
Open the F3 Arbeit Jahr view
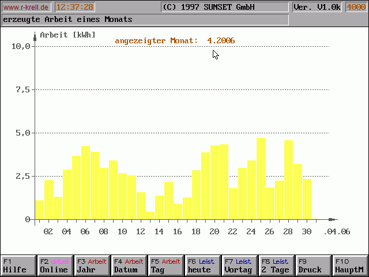tap(92, 265)
